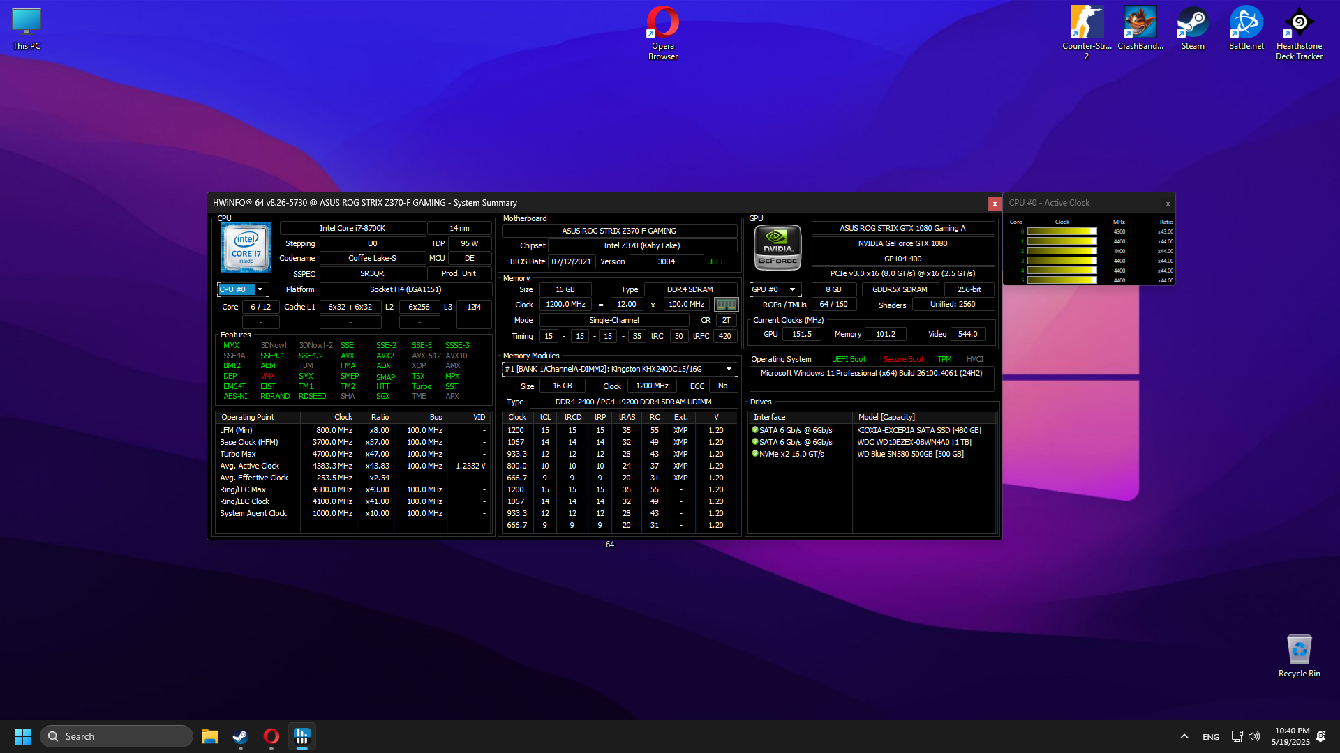Open the Battle.net desktop shortcut

coord(1246,29)
